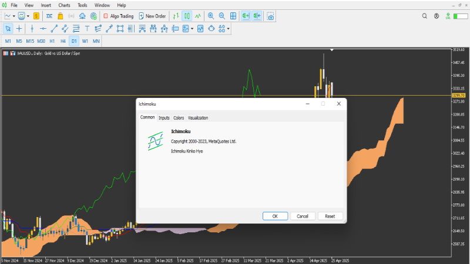Expand the image objects dropdown arrow
This screenshot has width=470, height=264.
coord(192,29)
